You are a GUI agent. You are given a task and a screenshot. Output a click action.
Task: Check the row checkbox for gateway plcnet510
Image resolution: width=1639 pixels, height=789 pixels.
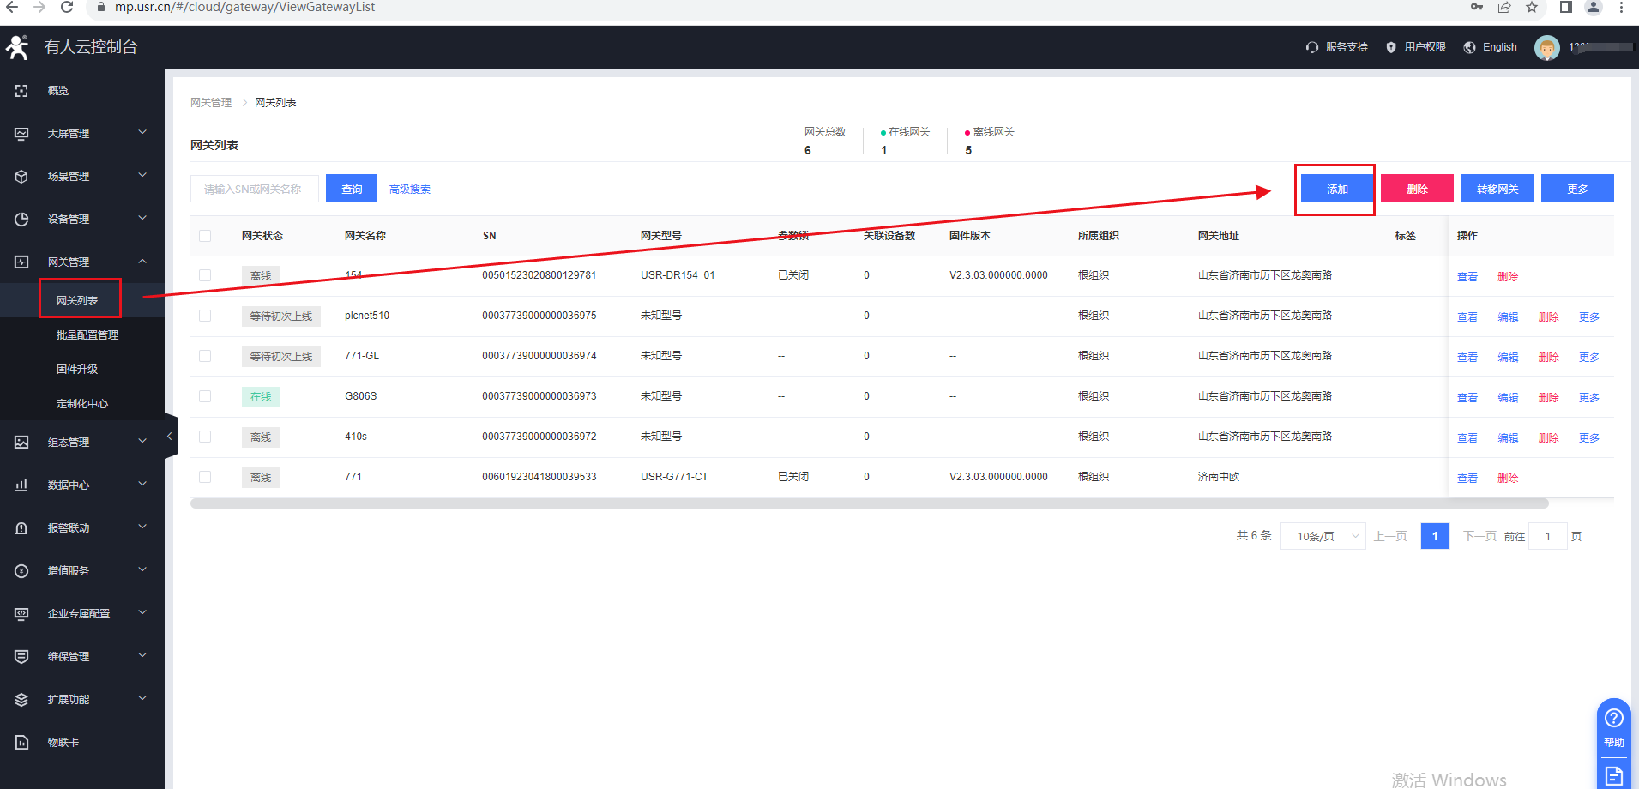coord(205,316)
